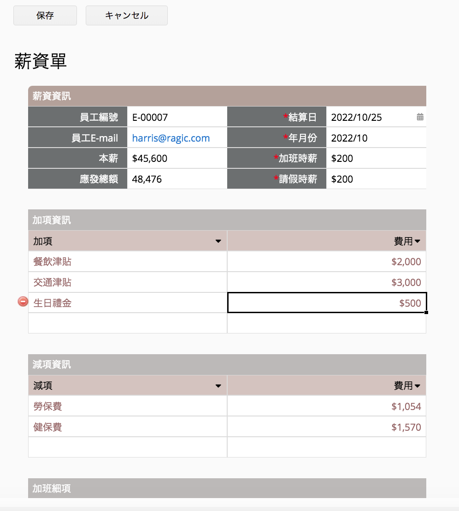This screenshot has width=459, height=511.
Task: Click the 加班細項 section header
Action: coord(227,488)
